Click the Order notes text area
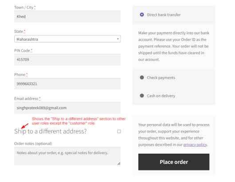Image resolution: width=235 pixels, height=182 pixels. pos(67,156)
